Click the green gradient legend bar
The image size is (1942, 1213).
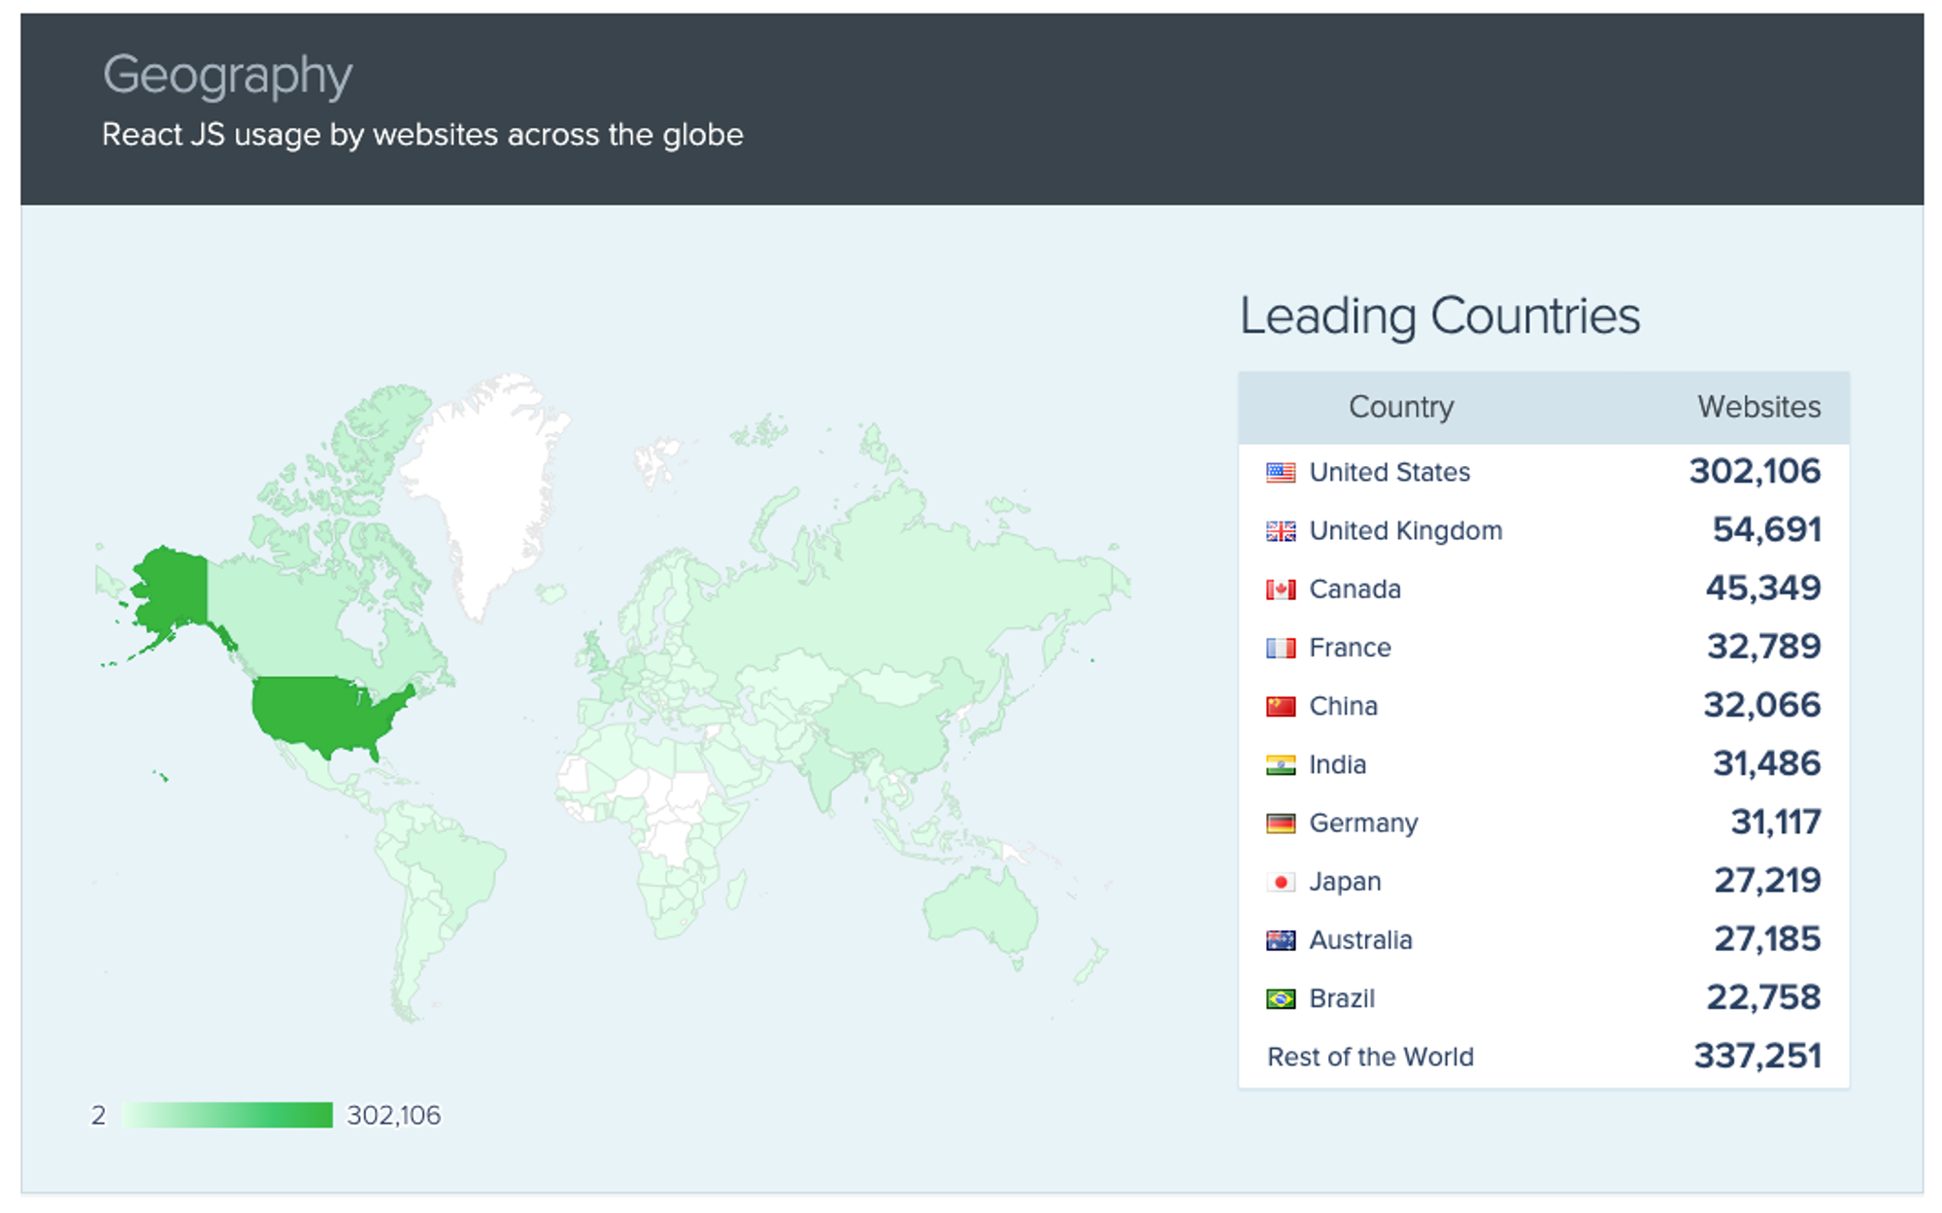(x=227, y=1115)
